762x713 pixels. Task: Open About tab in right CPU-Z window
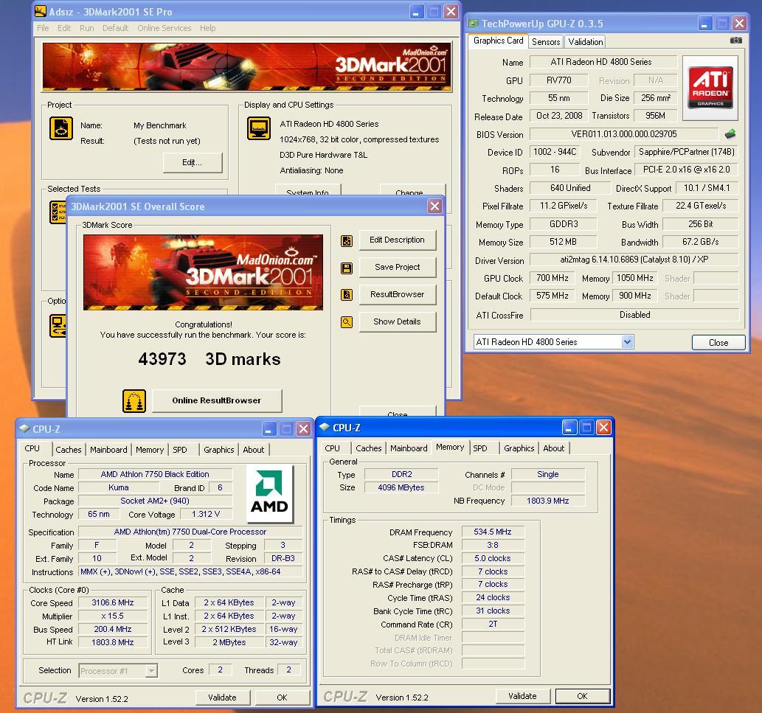(x=554, y=448)
